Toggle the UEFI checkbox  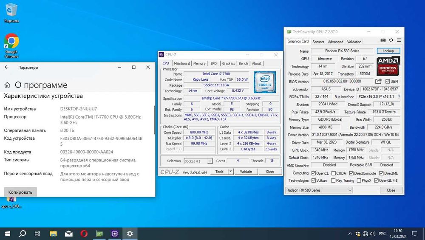(388, 82)
